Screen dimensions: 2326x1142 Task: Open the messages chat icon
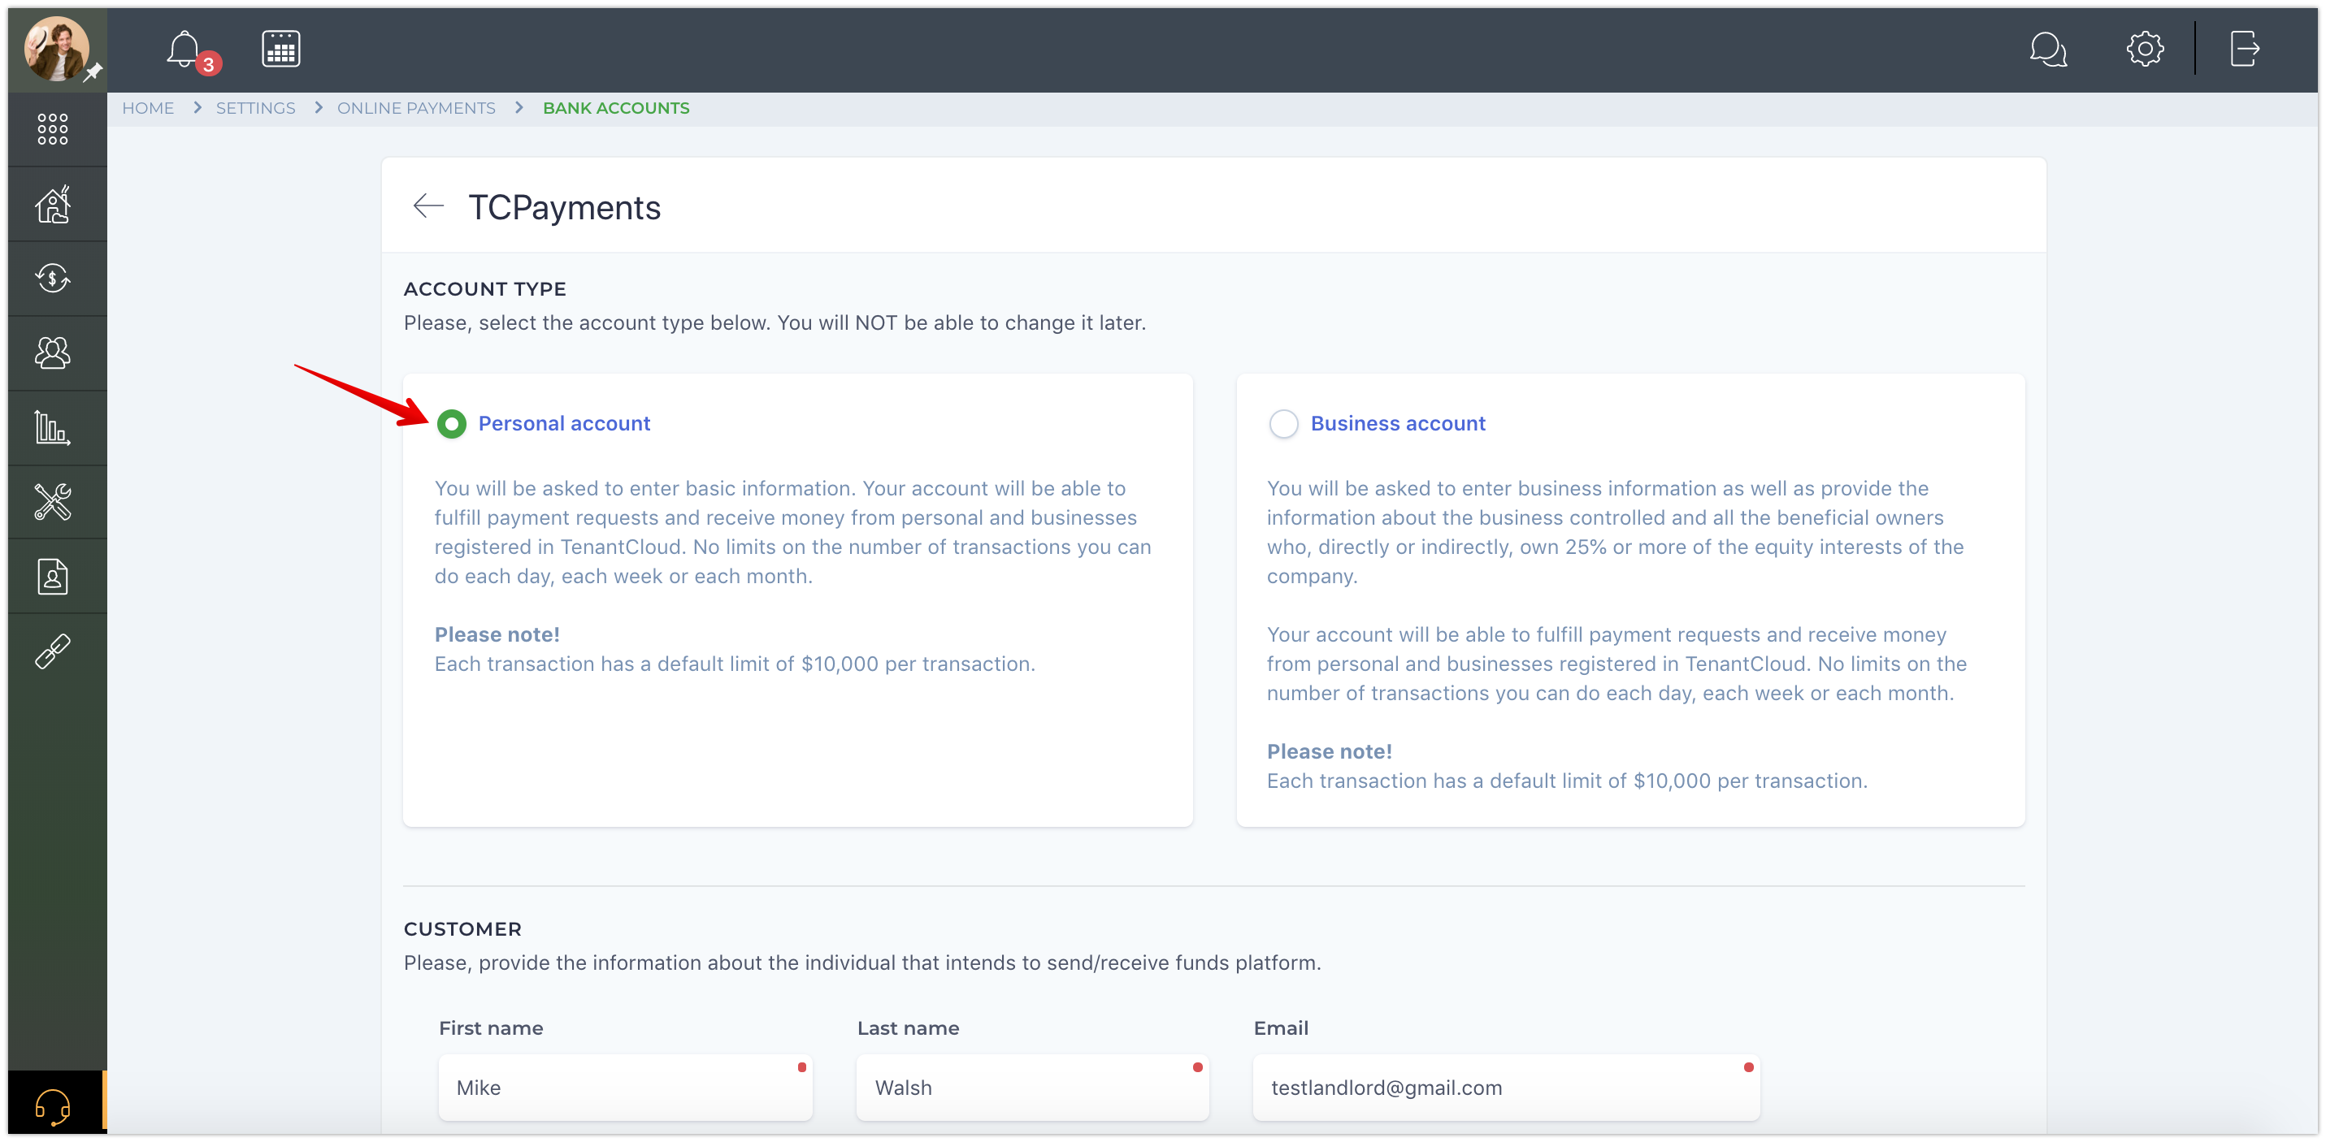click(2048, 49)
